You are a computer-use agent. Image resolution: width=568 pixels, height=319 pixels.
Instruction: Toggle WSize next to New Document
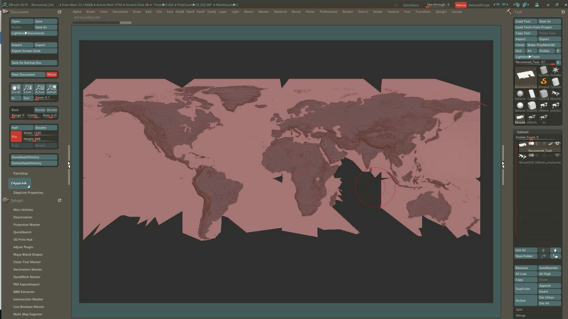click(52, 74)
